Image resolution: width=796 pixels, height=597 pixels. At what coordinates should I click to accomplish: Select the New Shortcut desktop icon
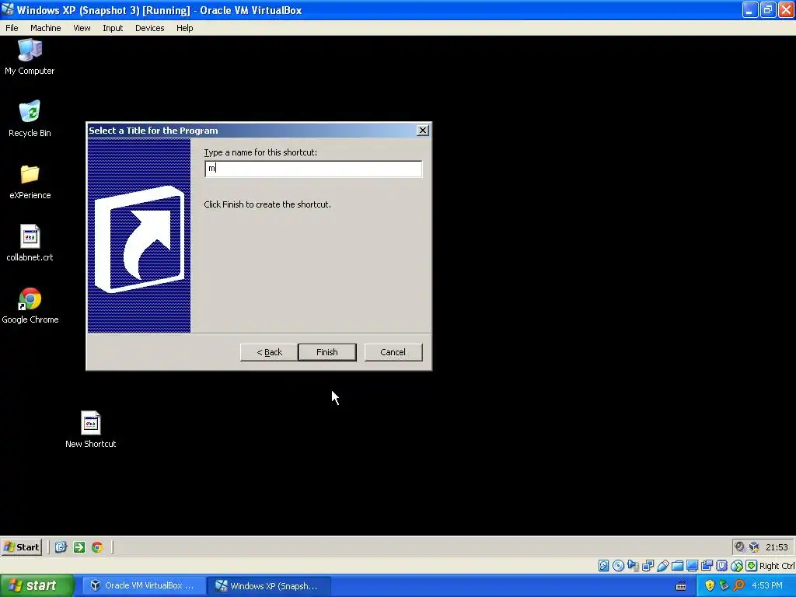click(x=90, y=429)
